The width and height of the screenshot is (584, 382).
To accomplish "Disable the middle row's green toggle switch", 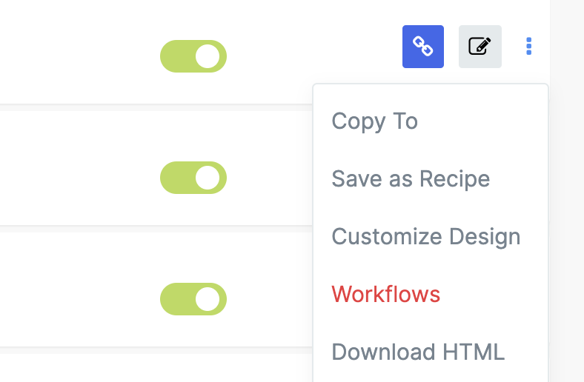I will [x=193, y=178].
